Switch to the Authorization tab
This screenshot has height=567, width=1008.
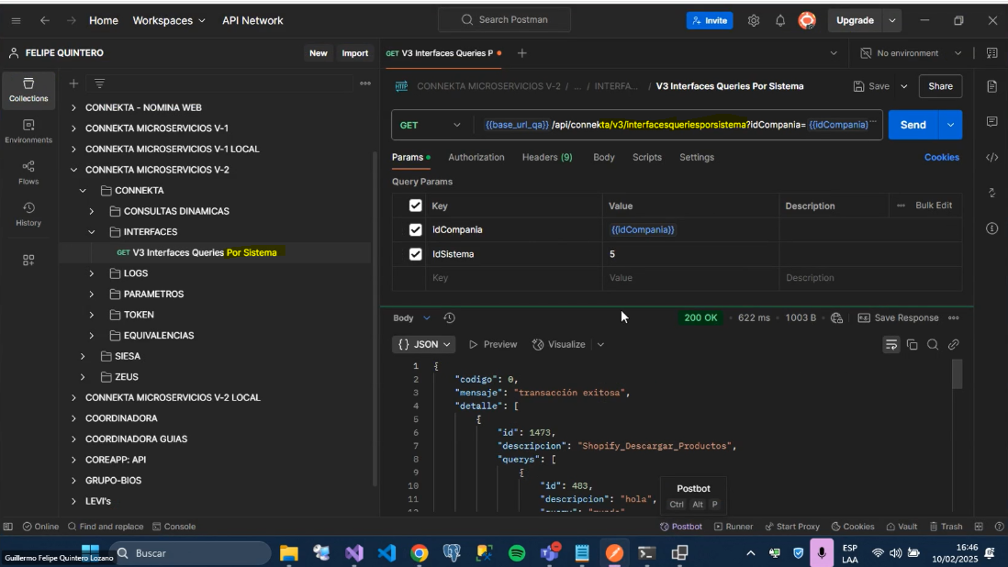476,157
